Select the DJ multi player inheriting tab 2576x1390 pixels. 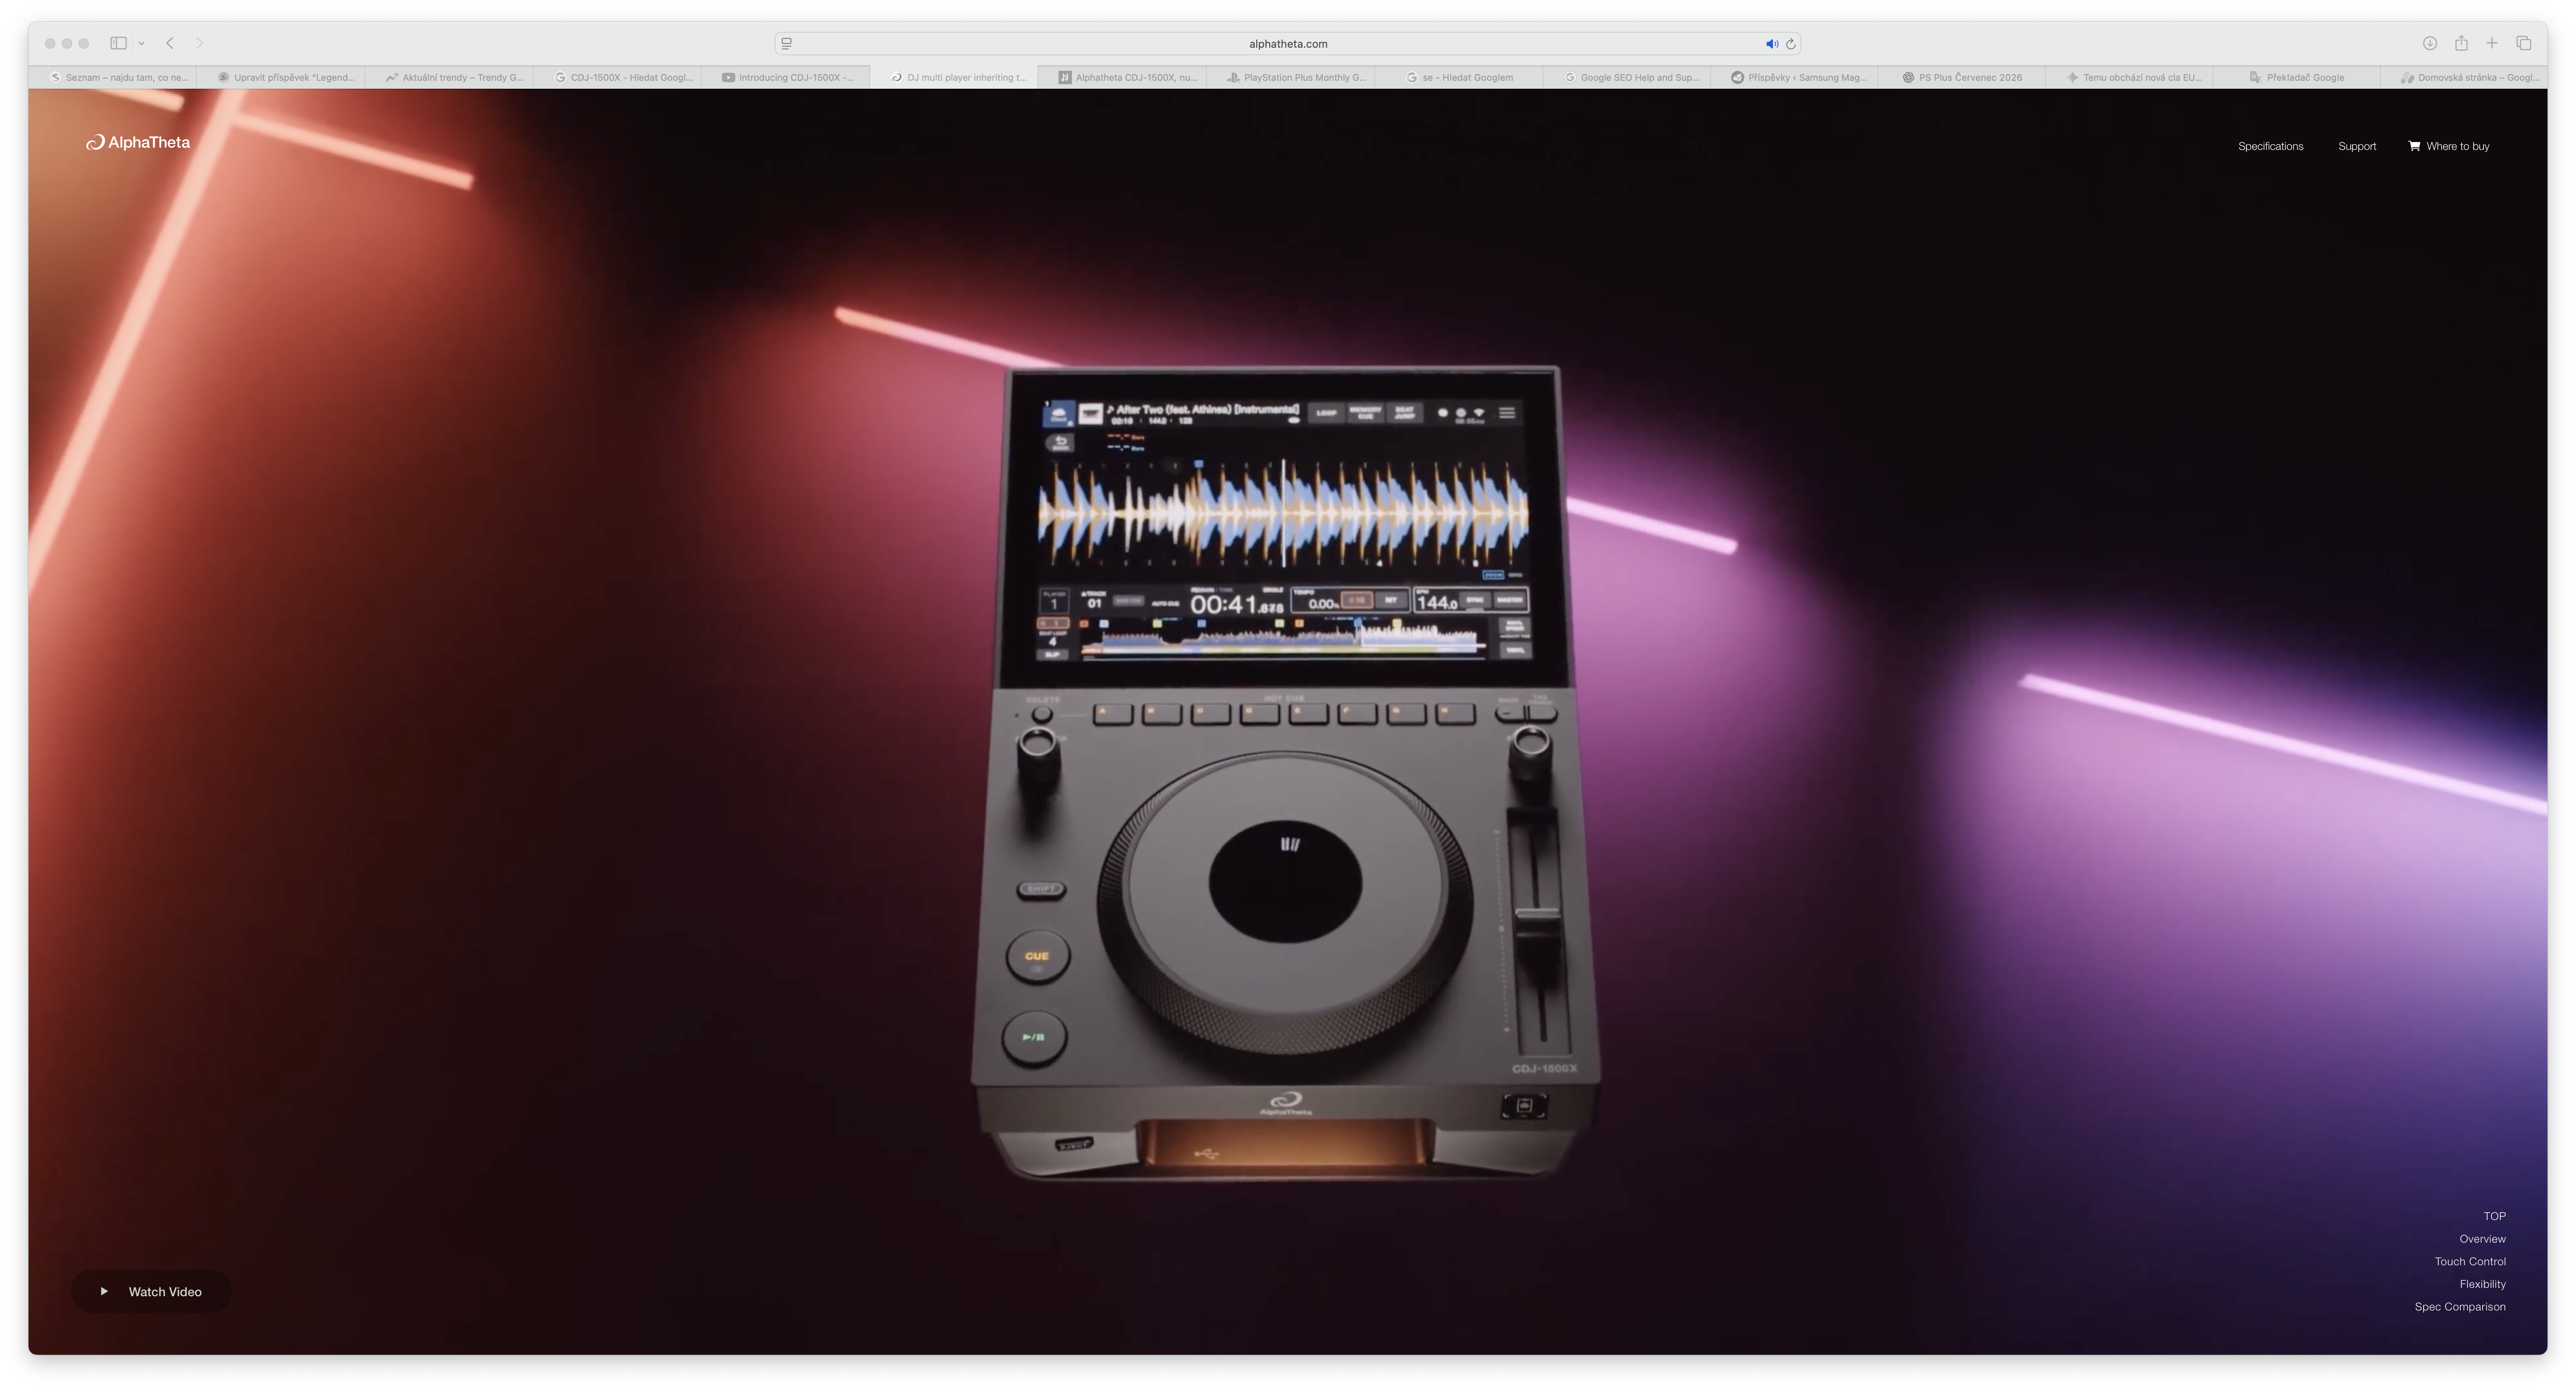[954, 77]
